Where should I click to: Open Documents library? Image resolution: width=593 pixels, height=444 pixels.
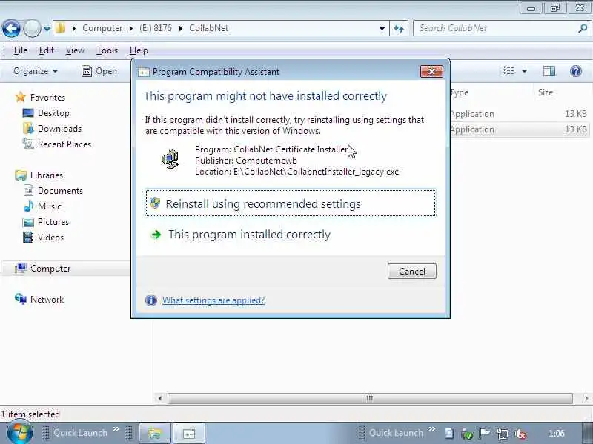tap(60, 191)
